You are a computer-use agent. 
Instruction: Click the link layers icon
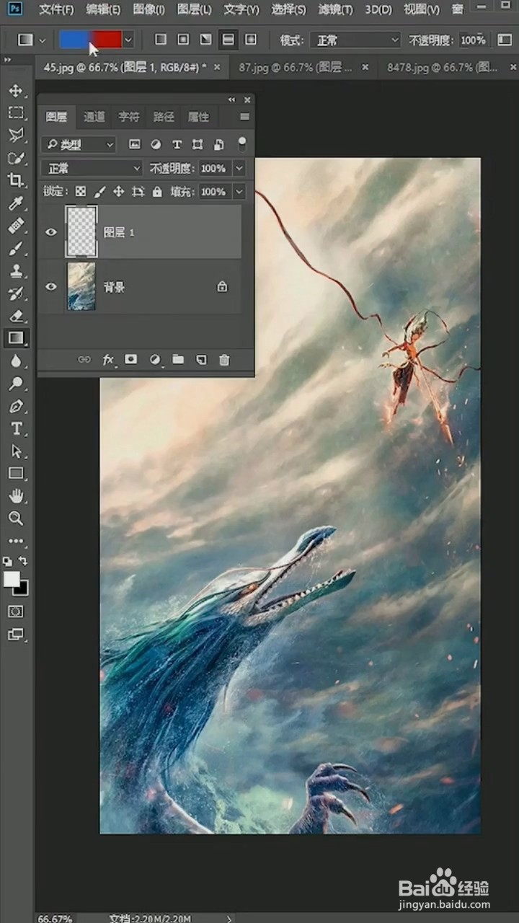85,359
